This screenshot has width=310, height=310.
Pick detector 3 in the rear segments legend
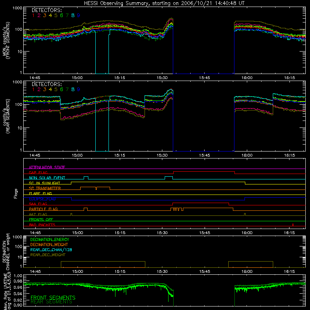point(45,90)
